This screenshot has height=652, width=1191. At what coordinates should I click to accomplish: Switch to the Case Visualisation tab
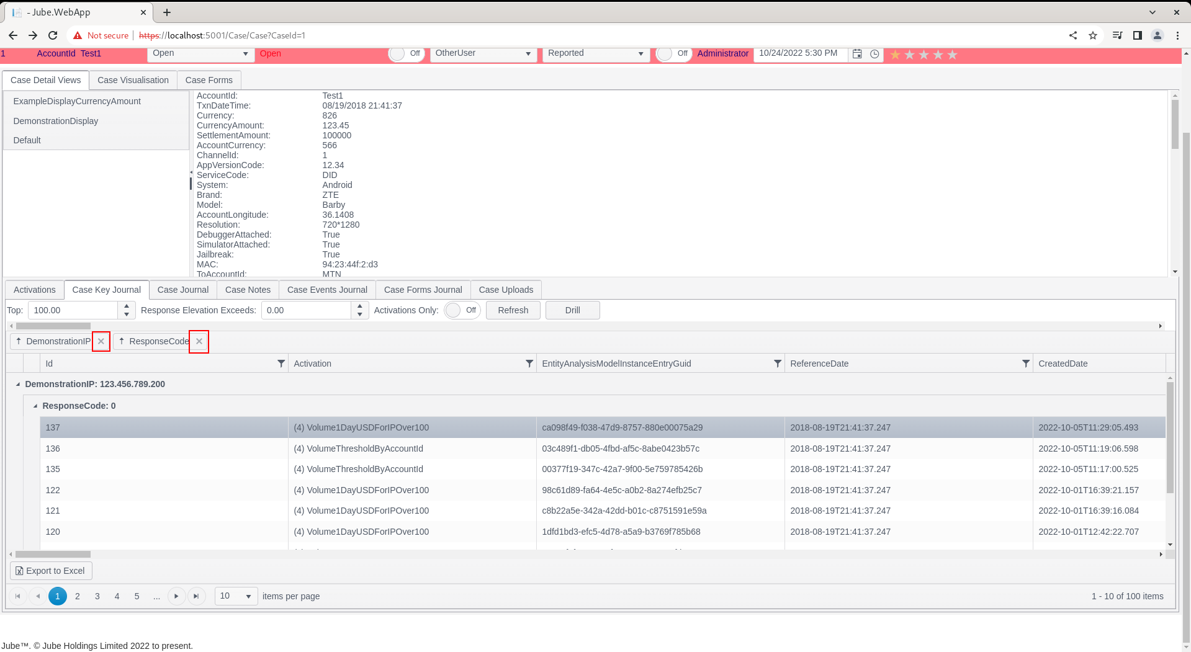(x=133, y=80)
